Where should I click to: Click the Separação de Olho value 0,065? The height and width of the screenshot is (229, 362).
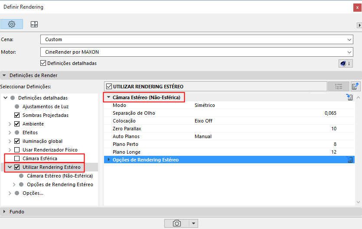pos(330,113)
